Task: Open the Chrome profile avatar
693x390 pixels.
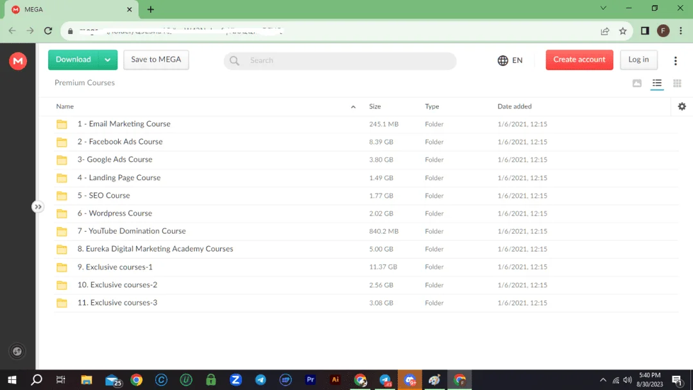Action: (663, 31)
